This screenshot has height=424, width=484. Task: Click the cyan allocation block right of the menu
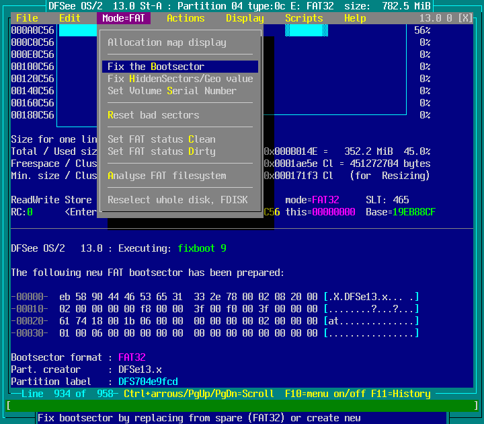[x=307, y=30]
